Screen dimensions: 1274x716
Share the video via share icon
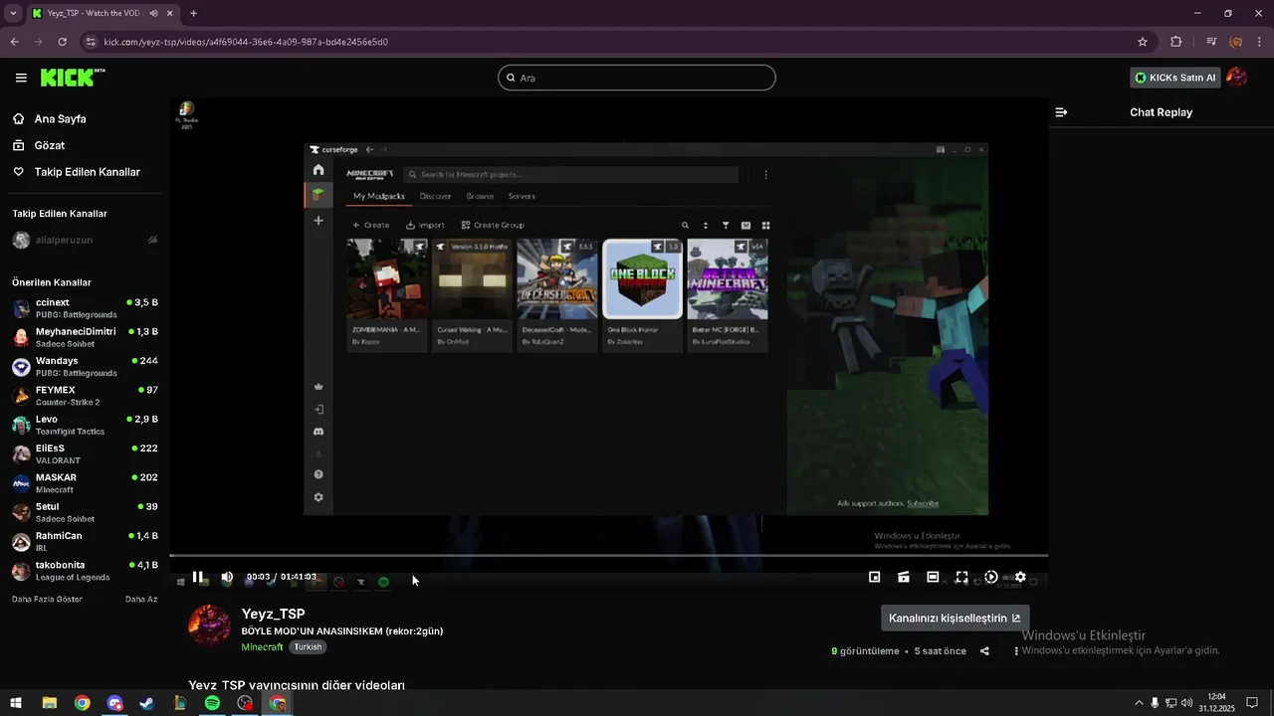tap(984, 651)
